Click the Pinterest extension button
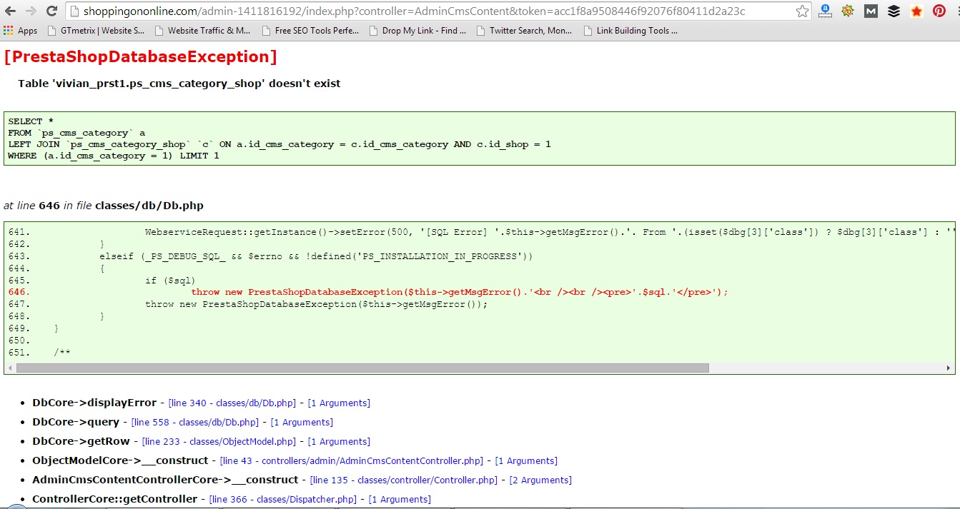The height and width of the screenshot is (509, 960). pos(939,11)
